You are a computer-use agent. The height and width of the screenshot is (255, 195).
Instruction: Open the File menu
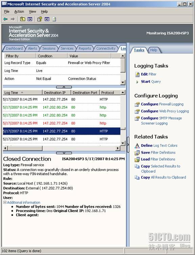pyautogui.click(x=7, y=12)
